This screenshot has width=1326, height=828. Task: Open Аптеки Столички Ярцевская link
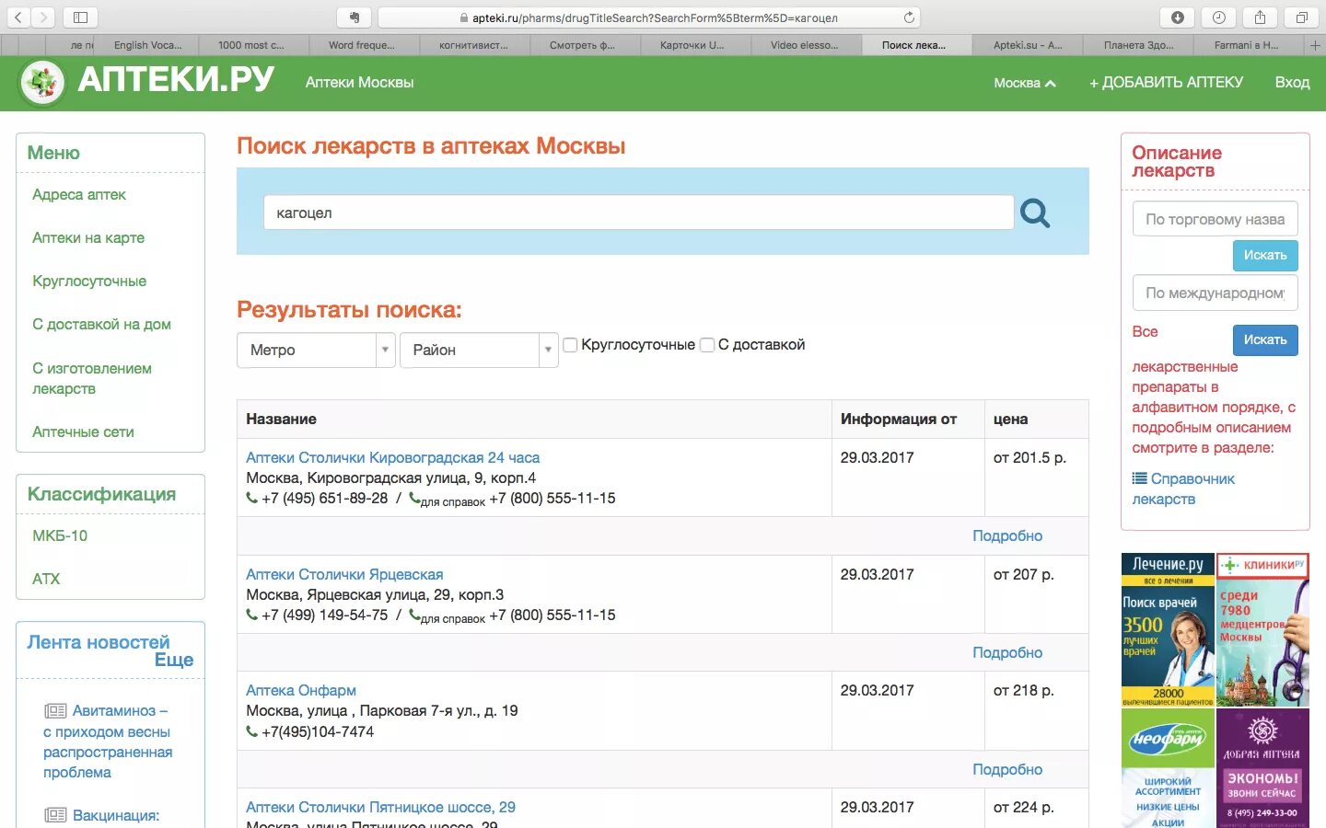(344, 574)
